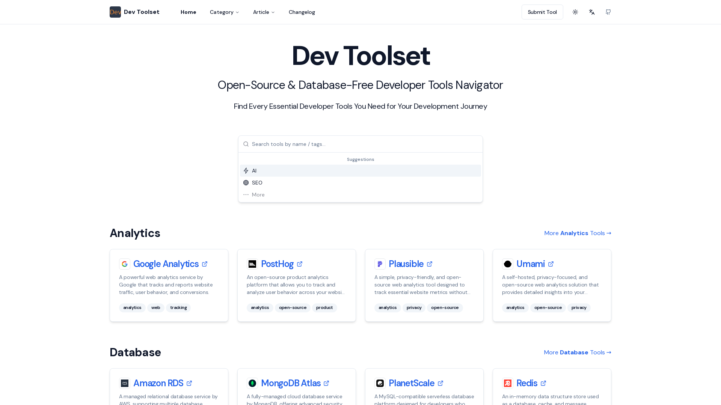721x405 pixels.
Task: Open PostHog external link icon
Action: click(300, 264)
